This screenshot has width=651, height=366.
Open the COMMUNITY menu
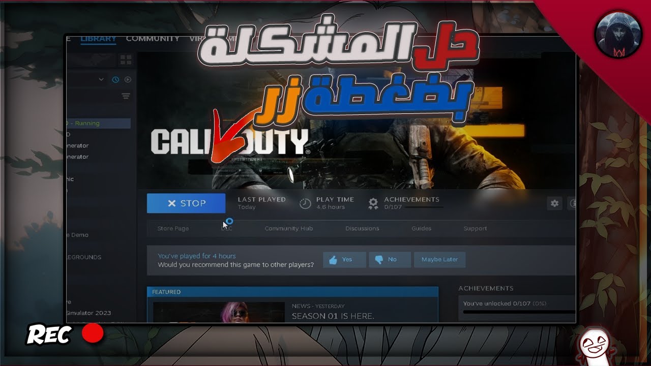[x=153, y=39]
